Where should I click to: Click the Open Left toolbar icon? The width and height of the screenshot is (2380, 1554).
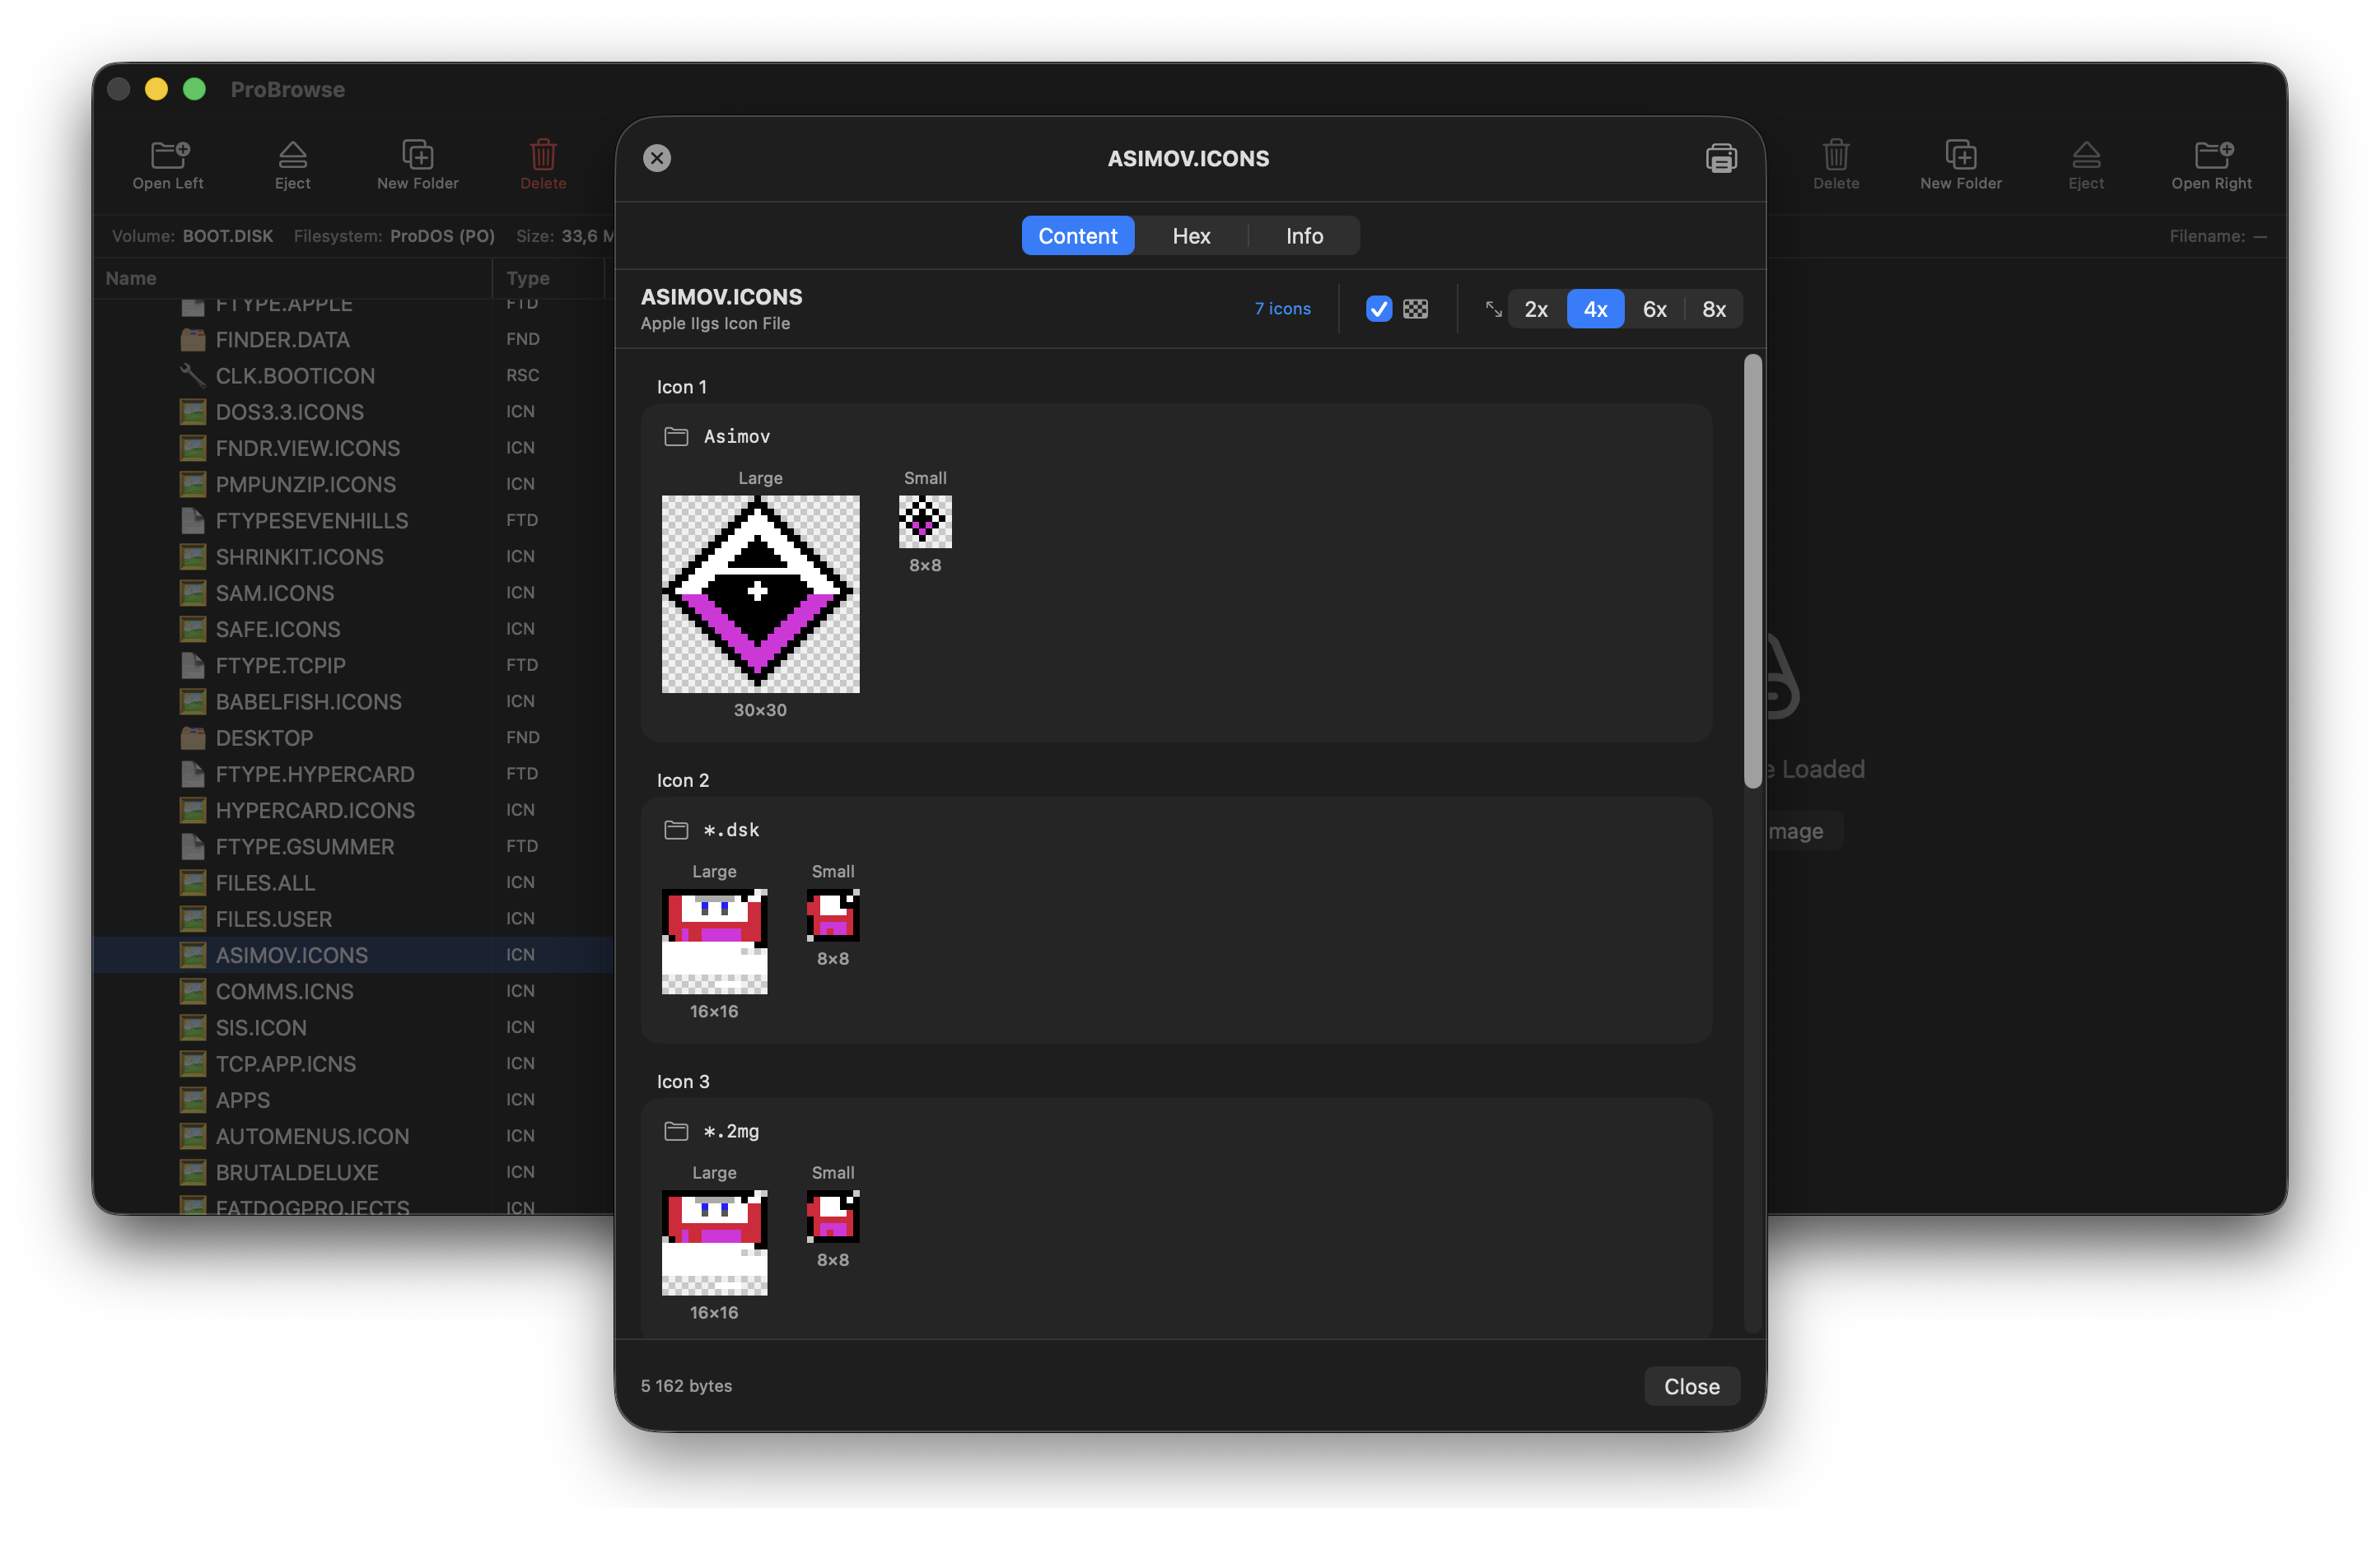point(168,155)
